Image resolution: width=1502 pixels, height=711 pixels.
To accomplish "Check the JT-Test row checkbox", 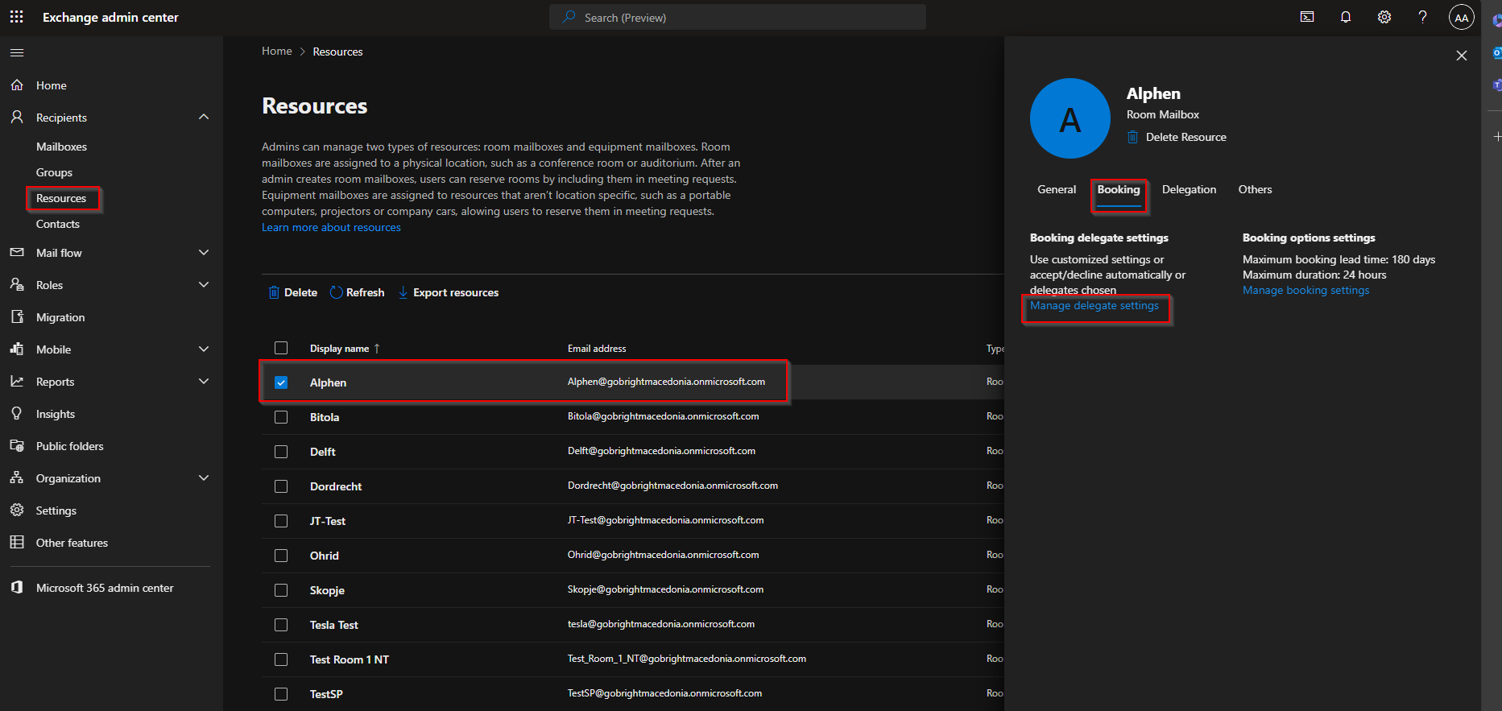I will (281, 521).
